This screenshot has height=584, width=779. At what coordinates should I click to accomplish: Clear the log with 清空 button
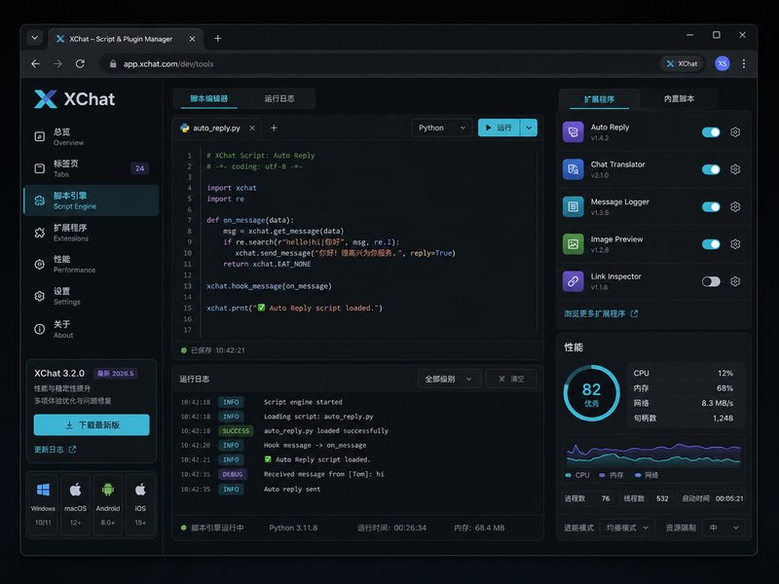pyautogui.click(x=511, y=379)
